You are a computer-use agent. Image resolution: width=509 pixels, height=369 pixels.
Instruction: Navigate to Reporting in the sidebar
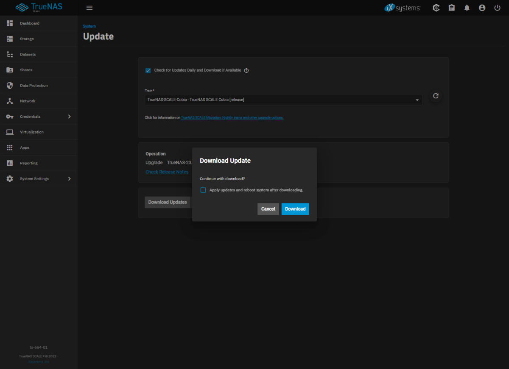coord(39,163)
